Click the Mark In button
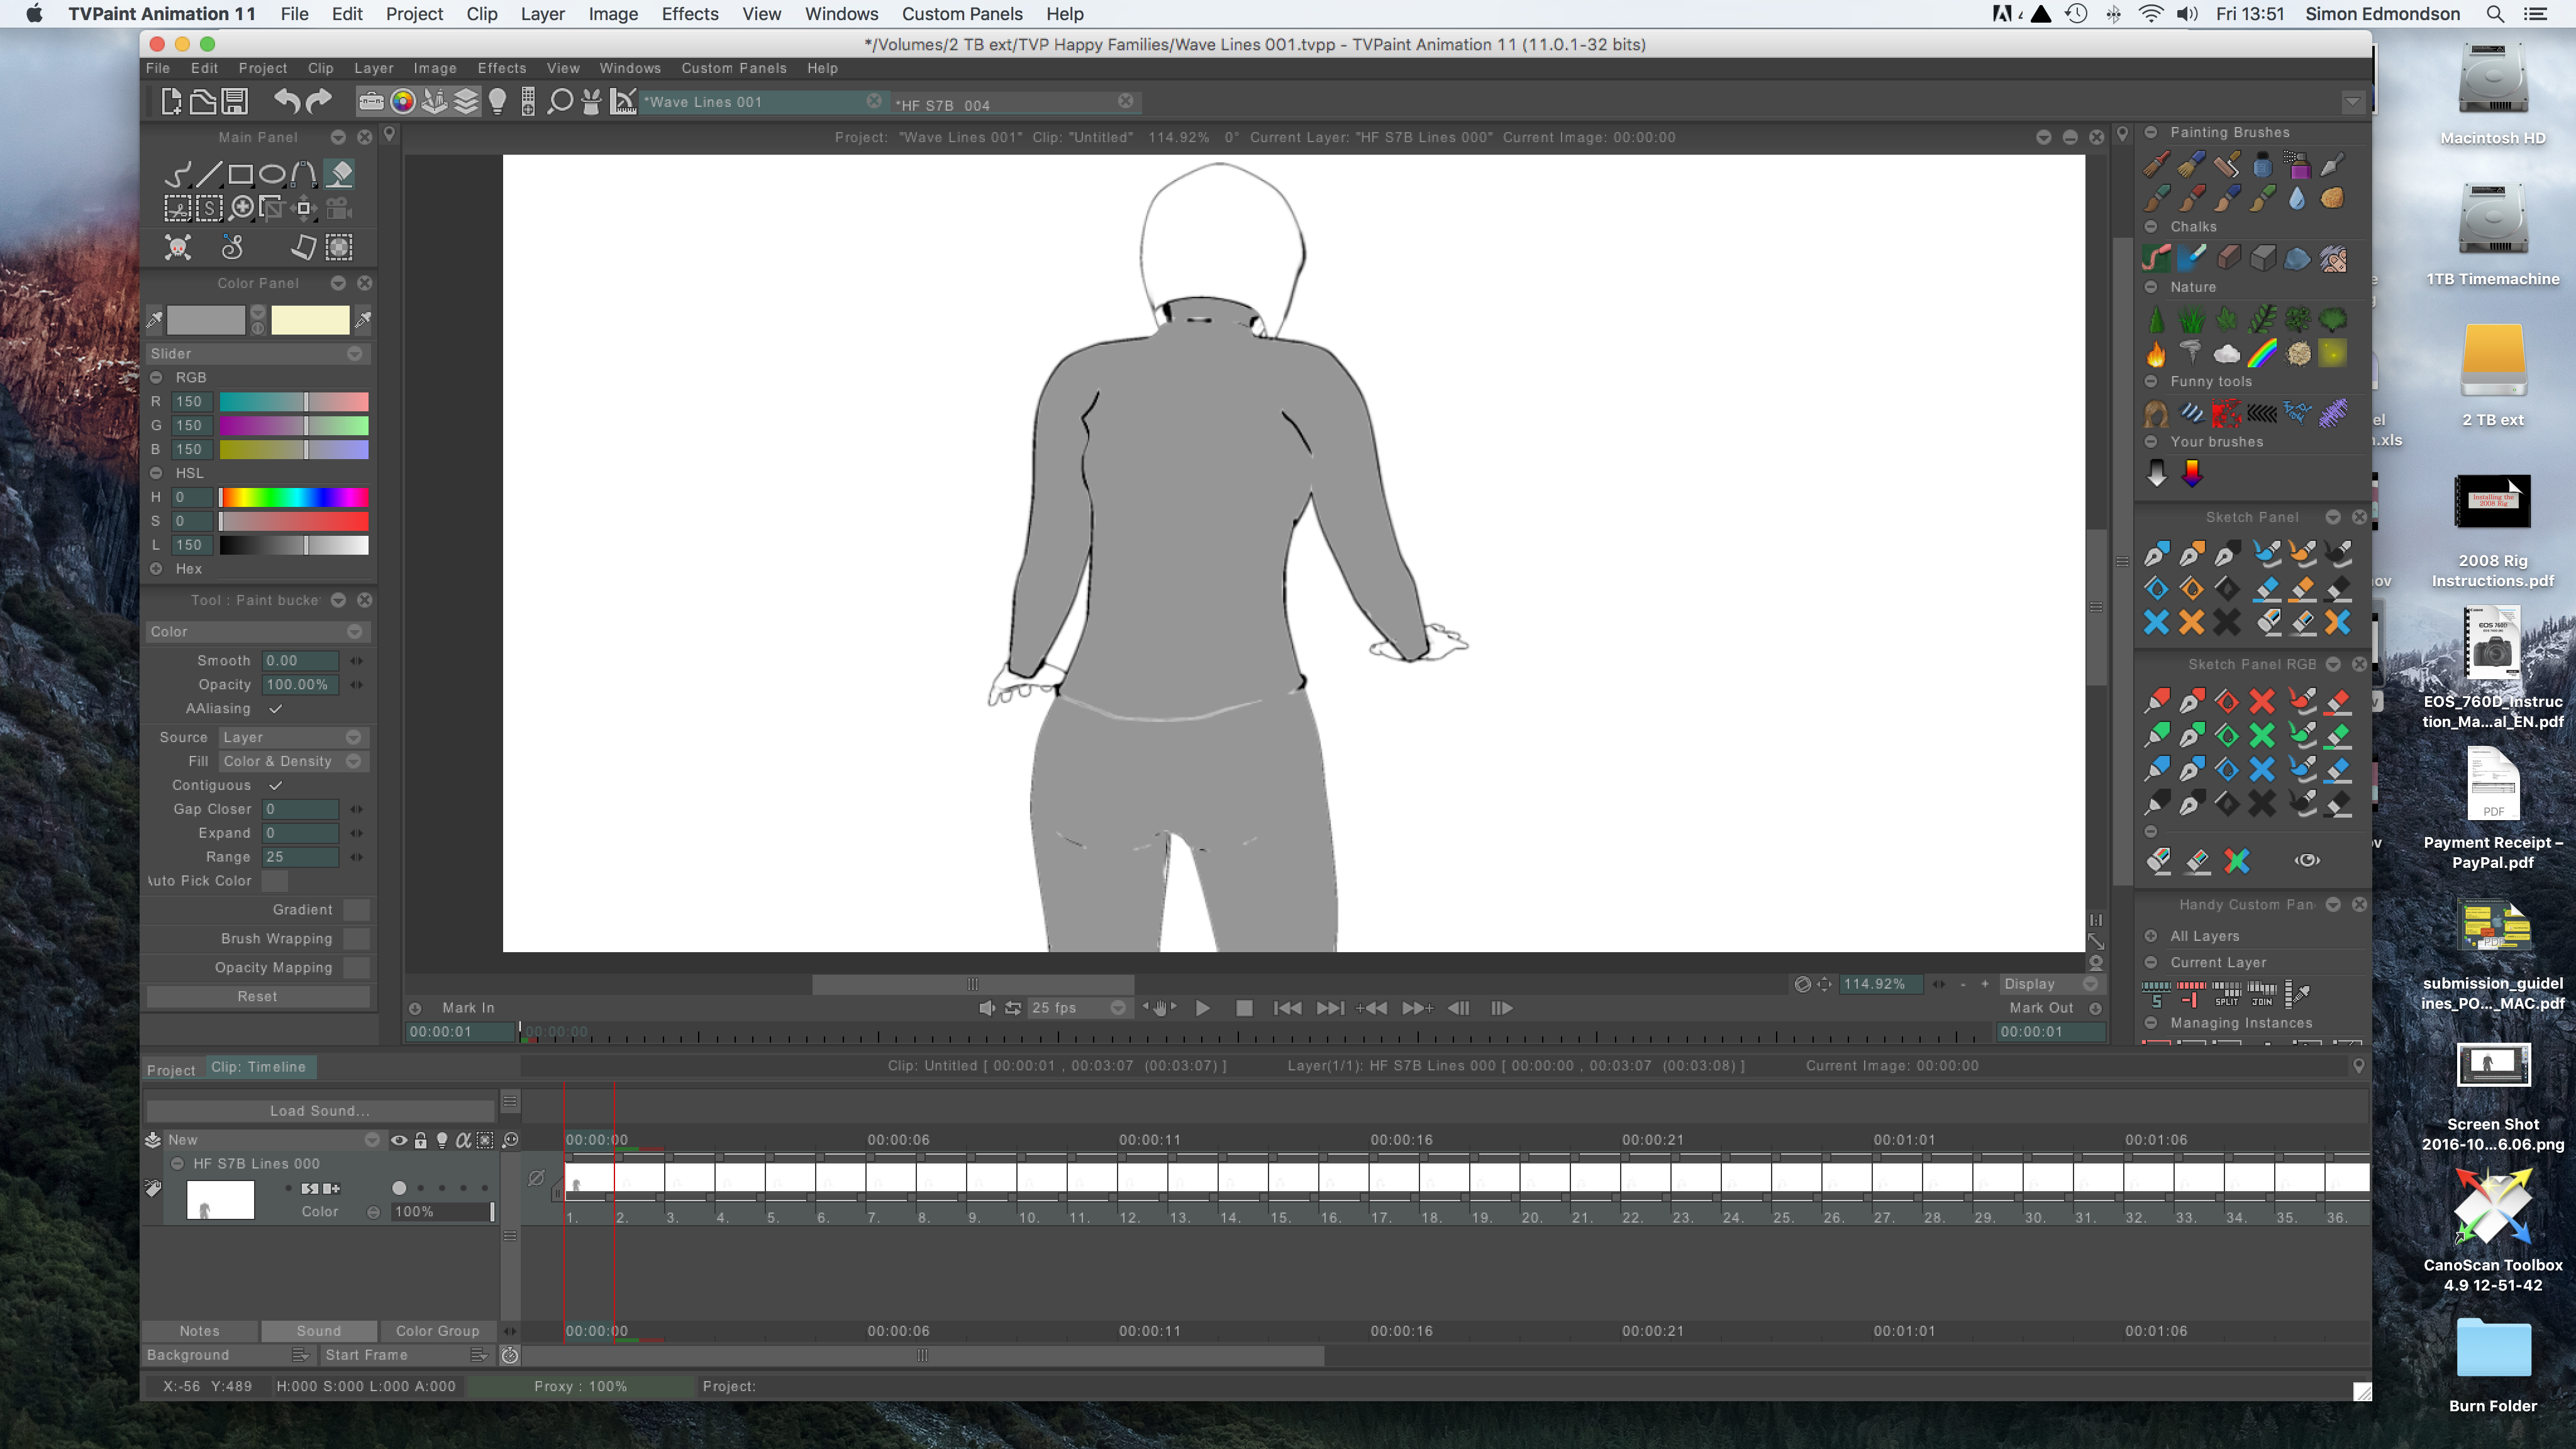Image resolution: width=2576 pixels, height=1449 pixels. point(468,1008)
